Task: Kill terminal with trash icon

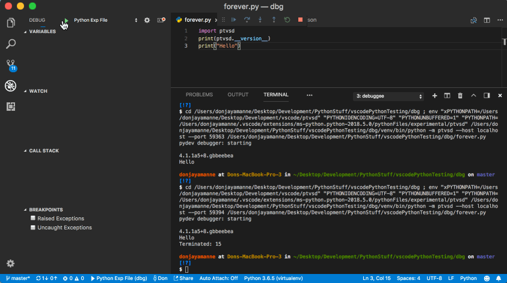Action: click(x=460, y=96)
